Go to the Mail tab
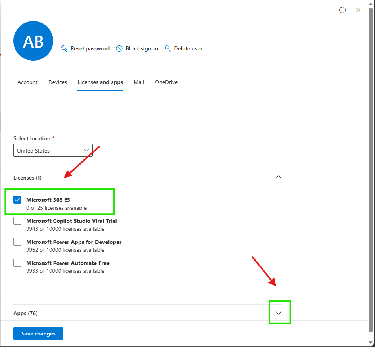This screenshot has height=347, width=375. (x=139, y=82)
